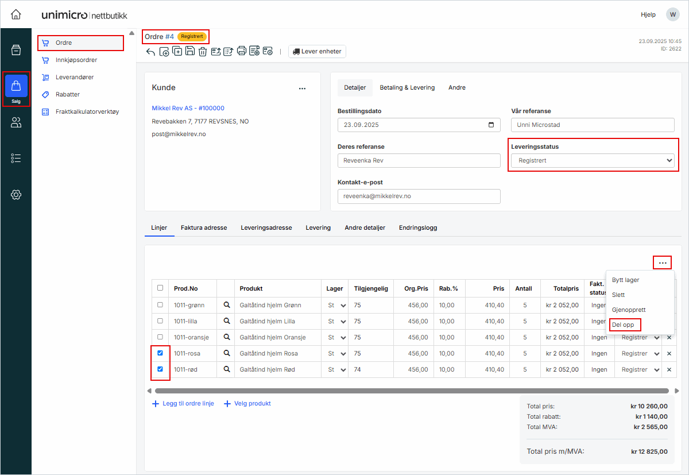Click the trash icon to delete order
Screen dimensions: 689x475
point(203,52)
